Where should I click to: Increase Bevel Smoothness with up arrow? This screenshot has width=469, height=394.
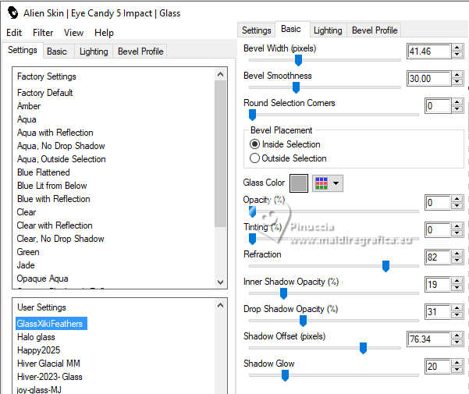[457, 76]
